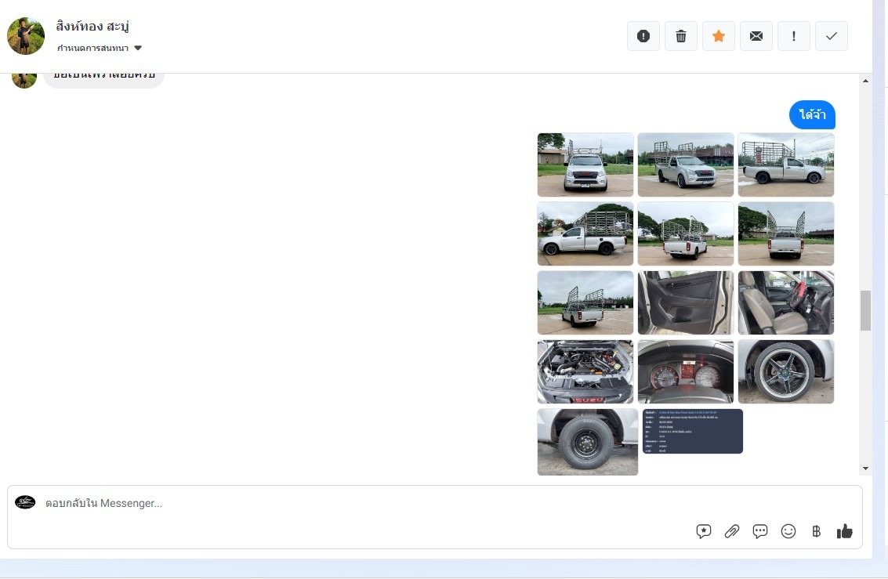Toggle the orange star follow-up icon
The height and width of the screenshot is (579, 888).
(x=719, y=36)
